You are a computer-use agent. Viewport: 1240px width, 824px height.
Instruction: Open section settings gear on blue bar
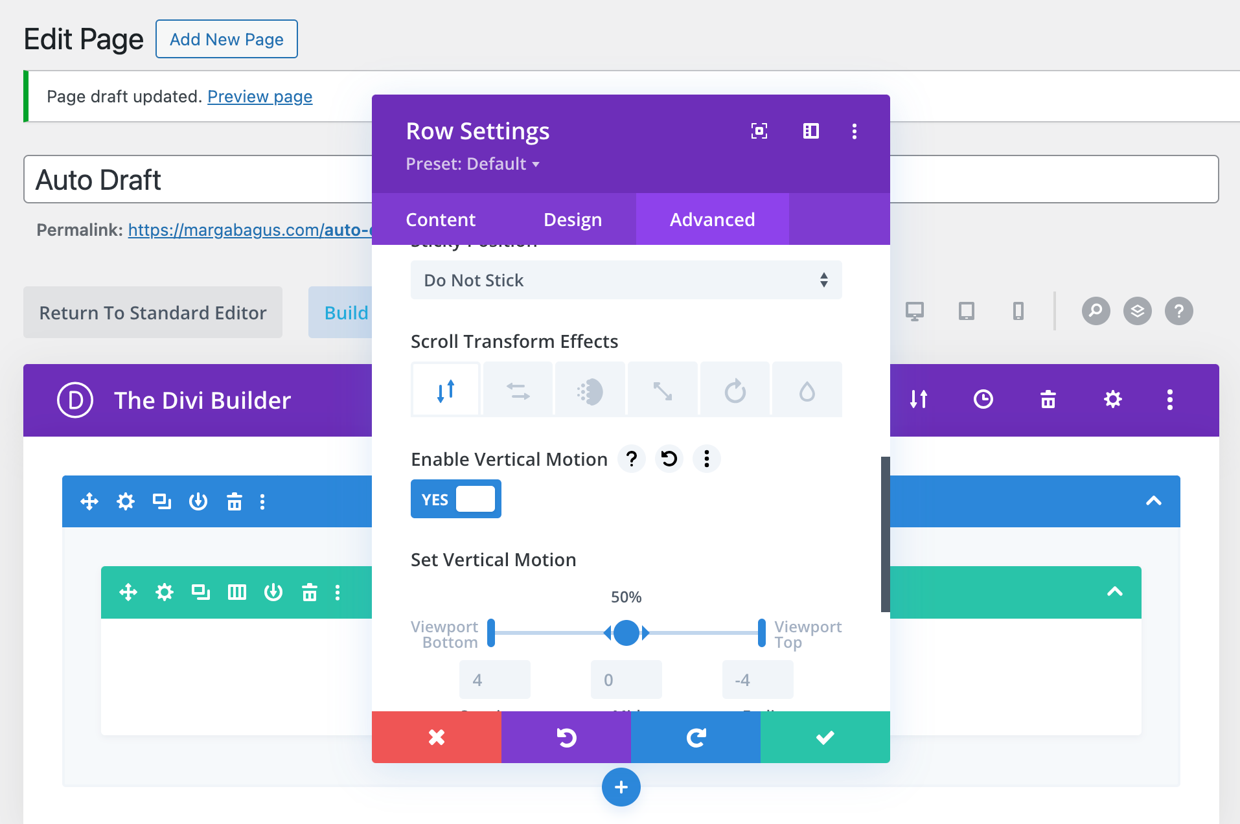tap(126, 501)
